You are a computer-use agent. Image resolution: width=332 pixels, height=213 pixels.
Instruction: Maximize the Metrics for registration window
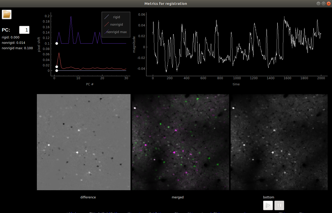[x=323, y=4]
